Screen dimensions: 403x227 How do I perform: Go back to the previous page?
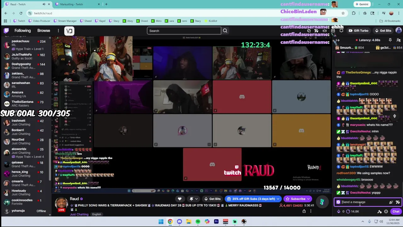click(x=6, y=13)
